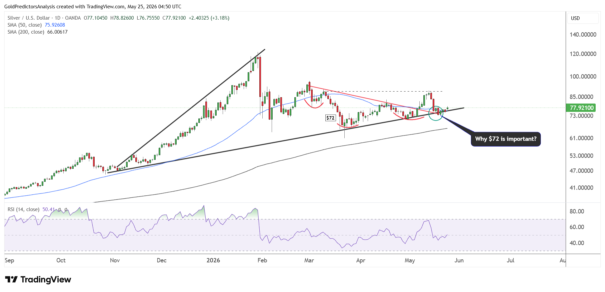Click the TradingView logo at the bottom
This screenshot has width=605, height=292.
38,279
